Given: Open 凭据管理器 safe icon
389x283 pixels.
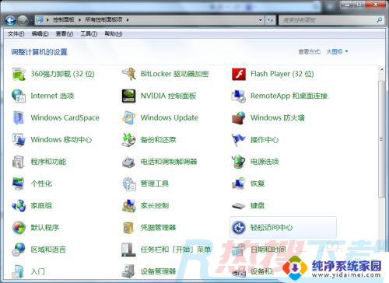Looking at the screenshot, I should pos(129,228).
